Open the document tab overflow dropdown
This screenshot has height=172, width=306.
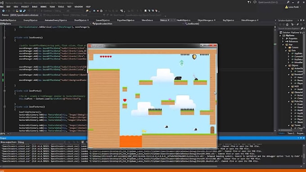point(275,20)
